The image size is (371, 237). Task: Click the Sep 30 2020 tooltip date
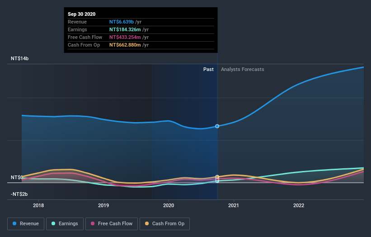pyautogui.click(x=82, y=14)
